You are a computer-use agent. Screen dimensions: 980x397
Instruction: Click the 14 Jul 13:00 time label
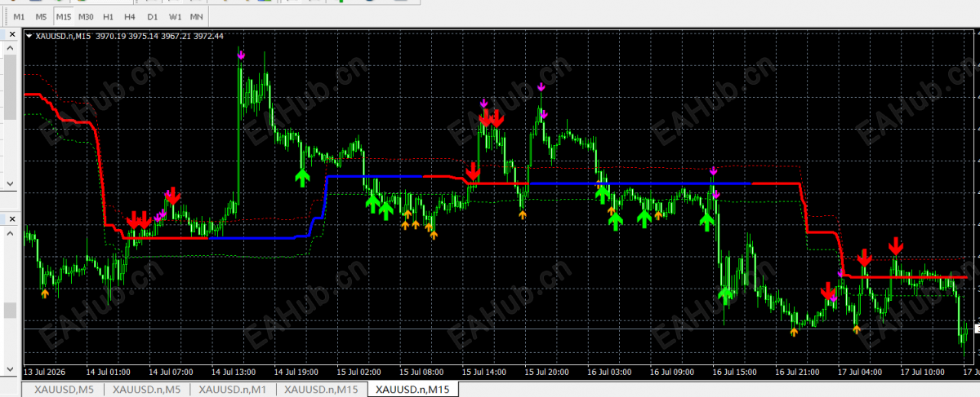pos(233,372)
